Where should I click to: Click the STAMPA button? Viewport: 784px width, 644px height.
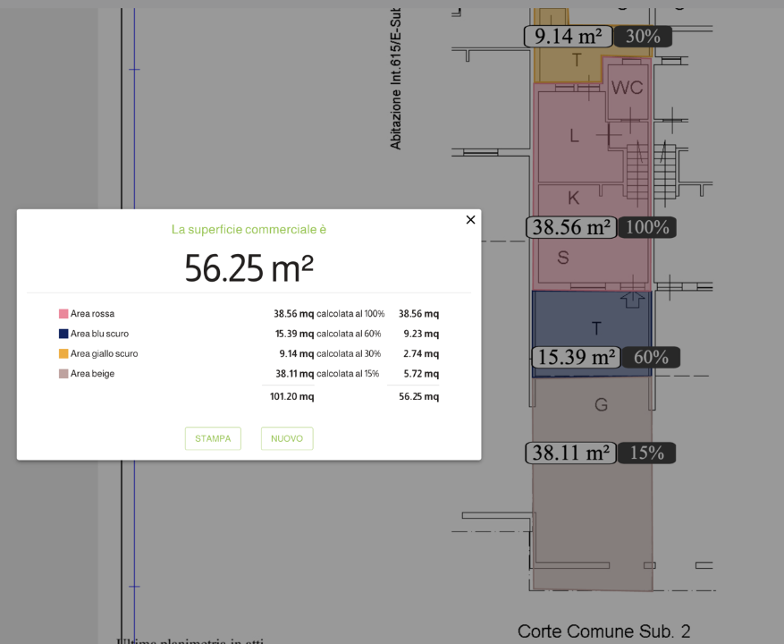click(213, 438)
